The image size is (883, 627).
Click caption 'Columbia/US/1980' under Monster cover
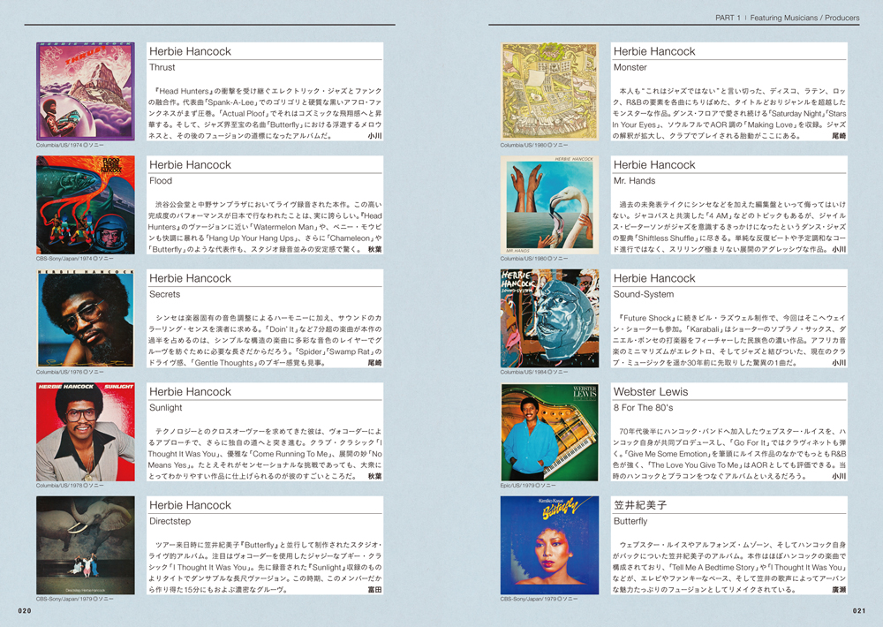(534, 146)
